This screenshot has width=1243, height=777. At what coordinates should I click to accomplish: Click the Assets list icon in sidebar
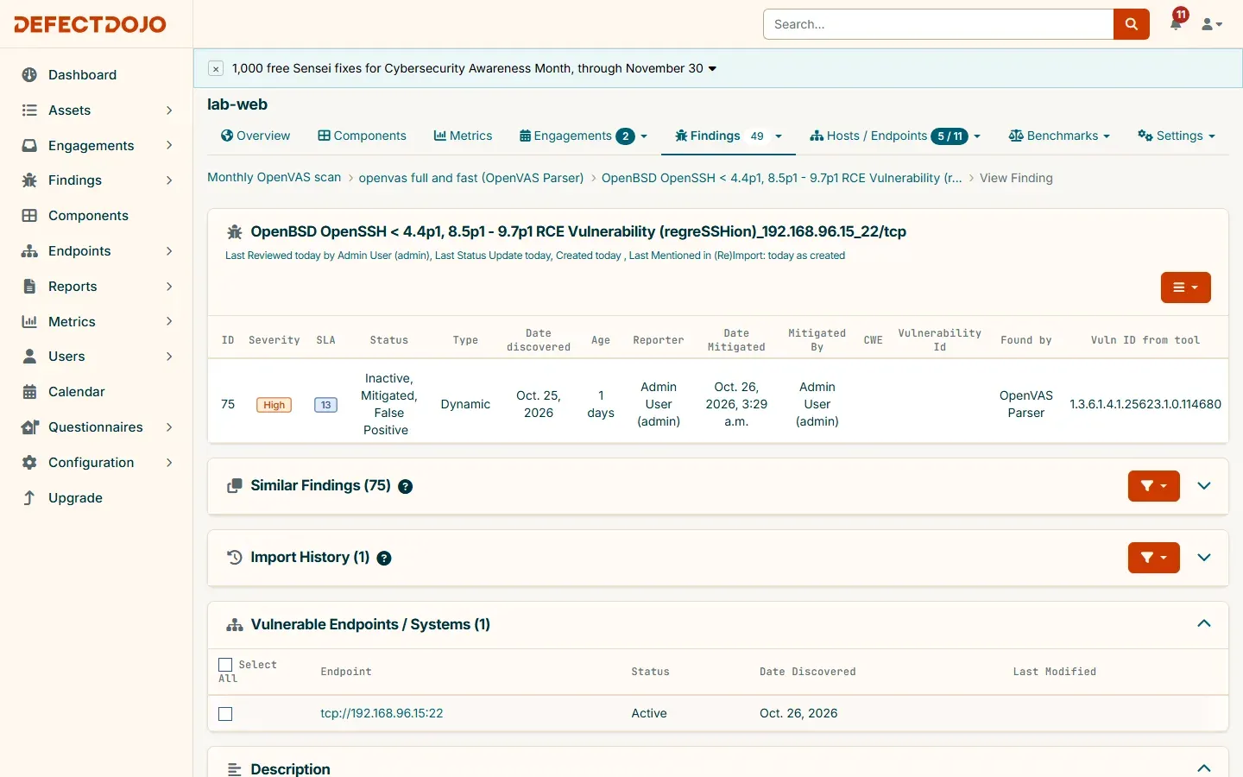click(29, 110)
